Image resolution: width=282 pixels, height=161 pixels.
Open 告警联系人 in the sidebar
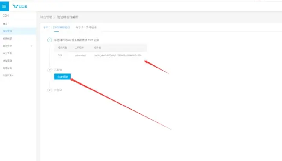click(x=8, y=76)
